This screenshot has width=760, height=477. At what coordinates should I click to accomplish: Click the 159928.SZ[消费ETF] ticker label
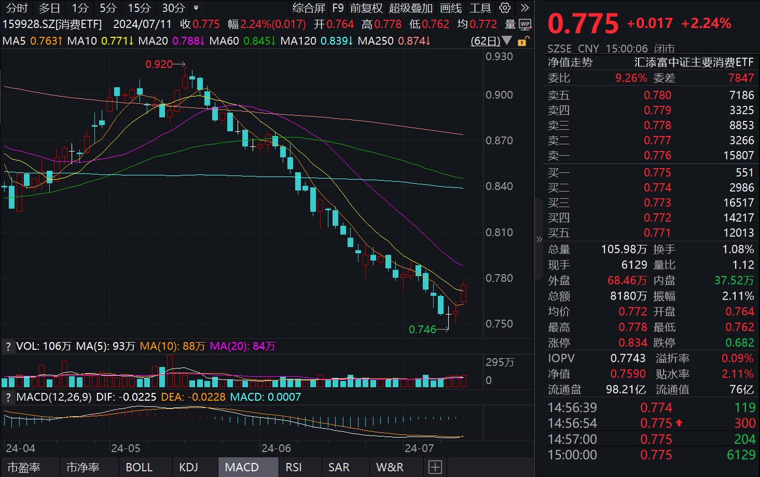pos(52,24)
